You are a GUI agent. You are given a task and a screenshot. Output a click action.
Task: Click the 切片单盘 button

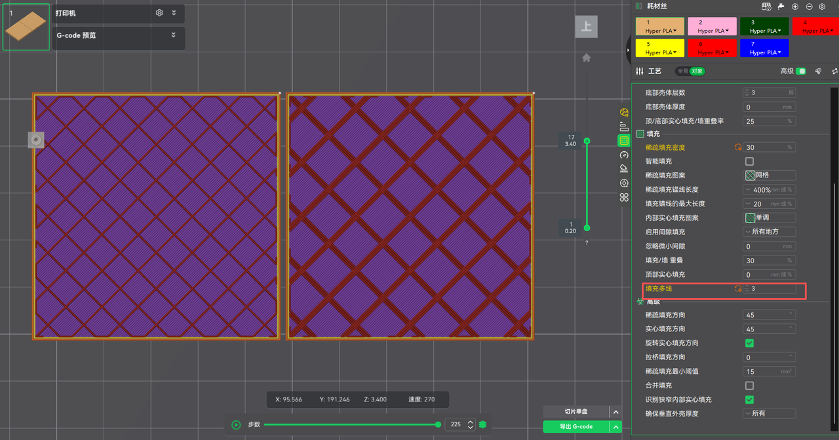(576, 412)
